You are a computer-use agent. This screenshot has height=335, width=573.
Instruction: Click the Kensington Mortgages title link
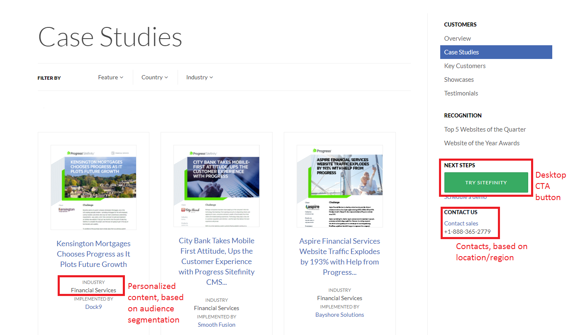point(93,254)
